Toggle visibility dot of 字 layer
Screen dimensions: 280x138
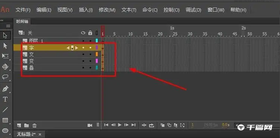pos(83,48)
